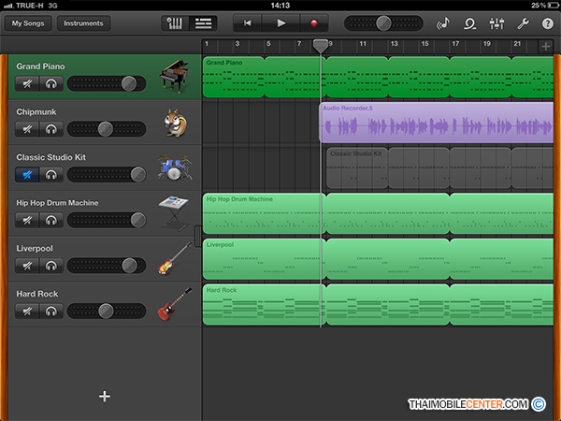Screen dimensions: 561x421
Task: Open the Classic Studio Kit drum icon
Action: 174,167
